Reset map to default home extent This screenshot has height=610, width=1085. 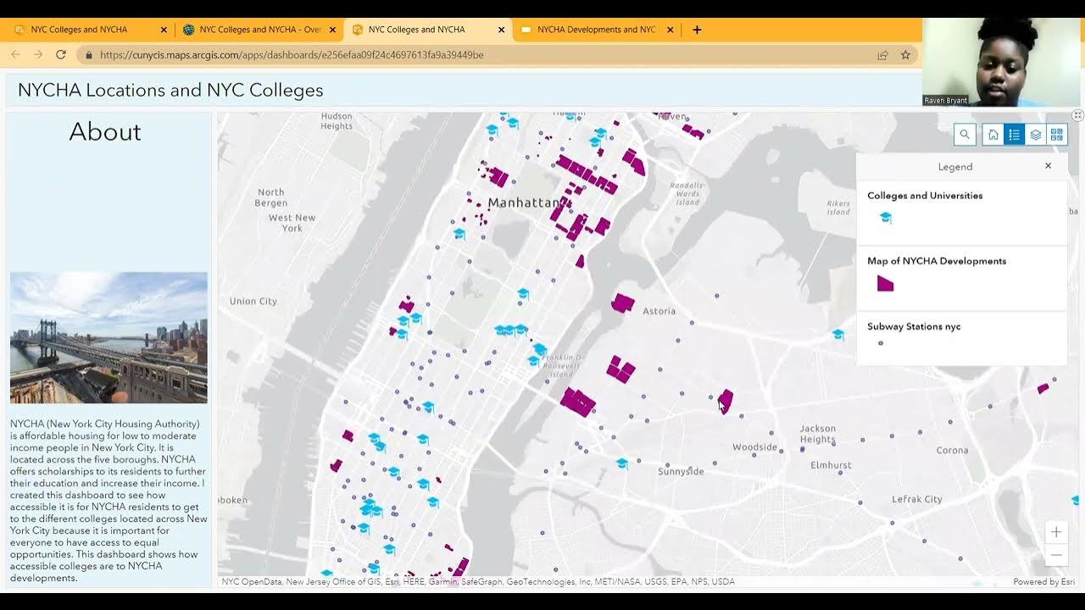(x=993, y=135)
